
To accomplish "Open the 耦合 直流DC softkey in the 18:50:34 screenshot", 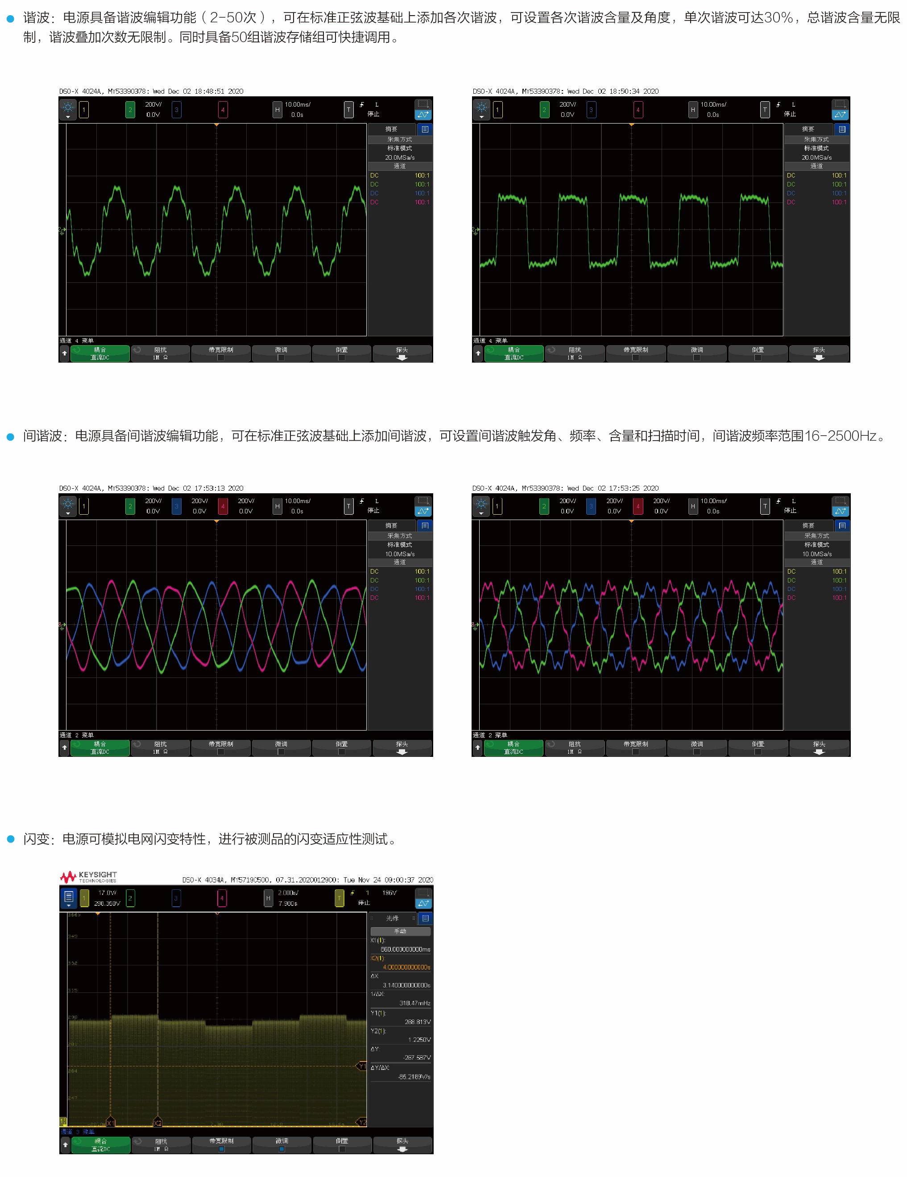I will click(514, 354).
